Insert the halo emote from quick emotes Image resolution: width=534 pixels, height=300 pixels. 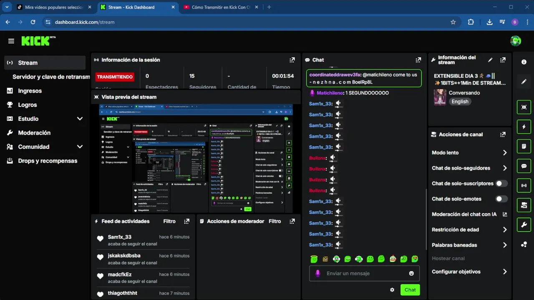pyautogui.click(x=314, y=259)
